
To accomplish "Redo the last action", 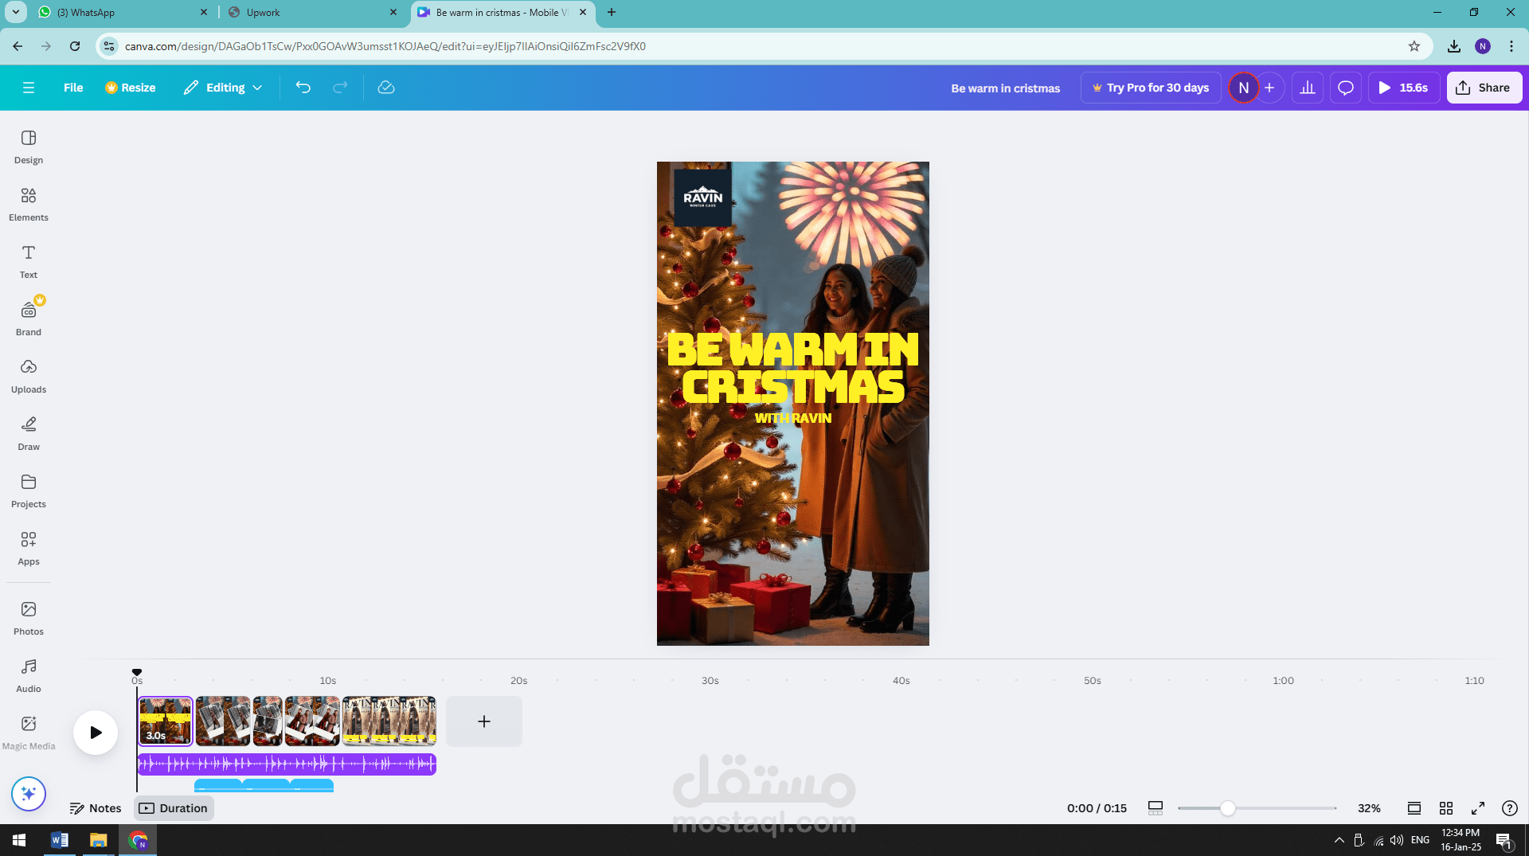I will (340, 88).
